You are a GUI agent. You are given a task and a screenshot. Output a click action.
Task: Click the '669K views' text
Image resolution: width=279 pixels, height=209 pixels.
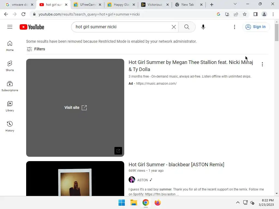(137, 171)
